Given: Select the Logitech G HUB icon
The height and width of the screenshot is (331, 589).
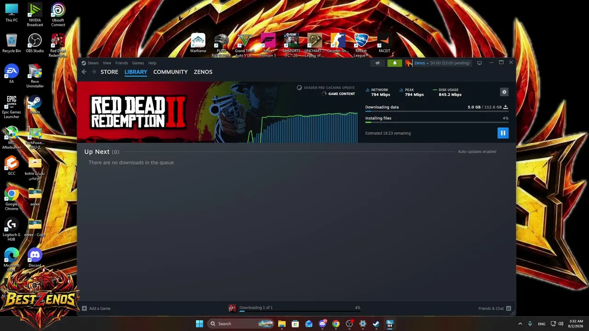Looking at the screenshot, I should tap(12, 229).
